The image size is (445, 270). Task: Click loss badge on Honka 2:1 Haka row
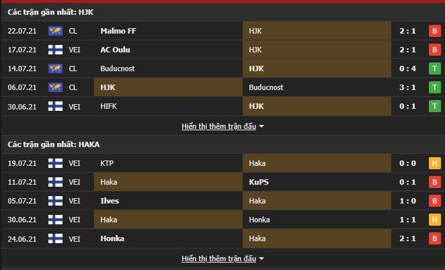point(434,238)
